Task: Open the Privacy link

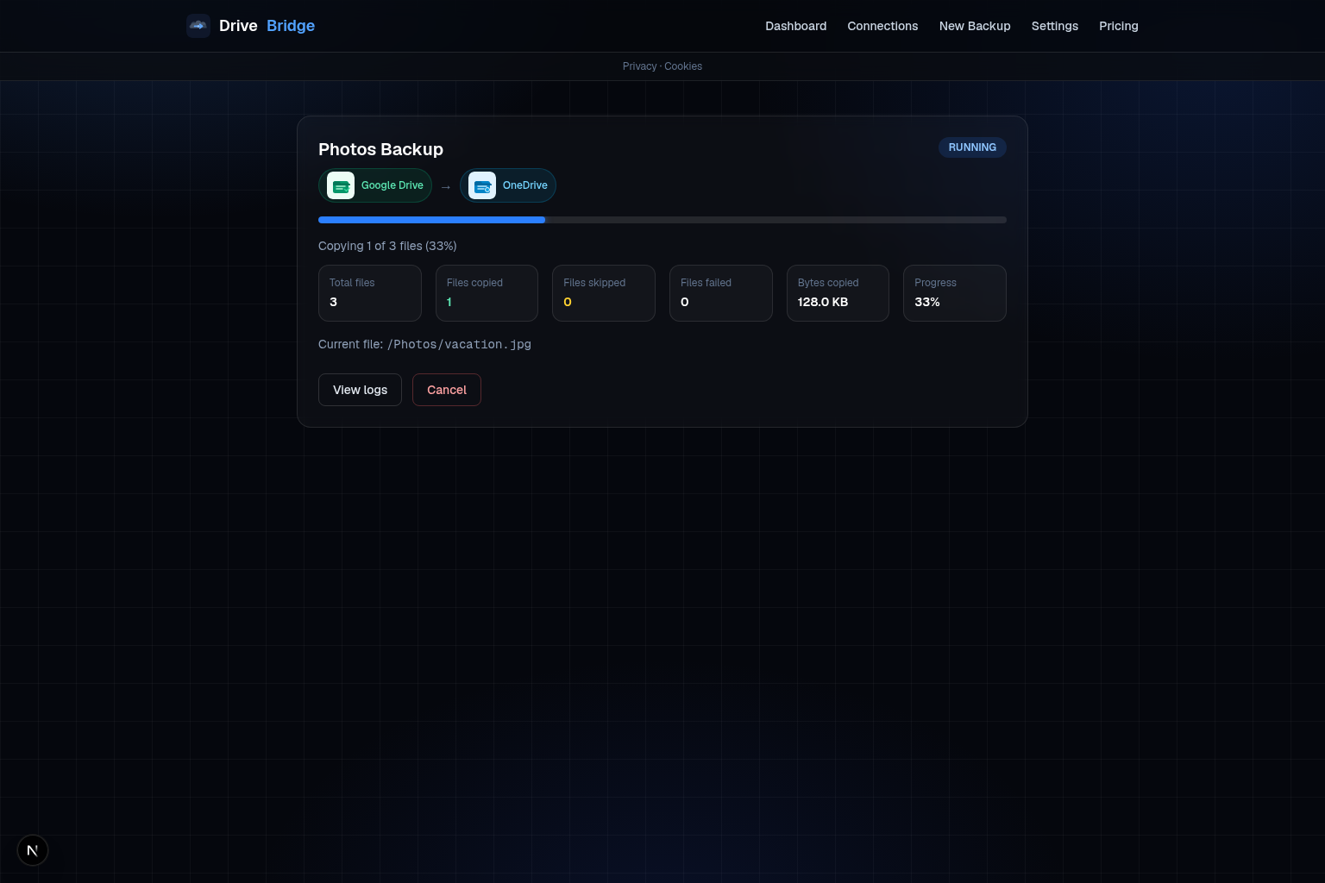Action: click(639, 66)
